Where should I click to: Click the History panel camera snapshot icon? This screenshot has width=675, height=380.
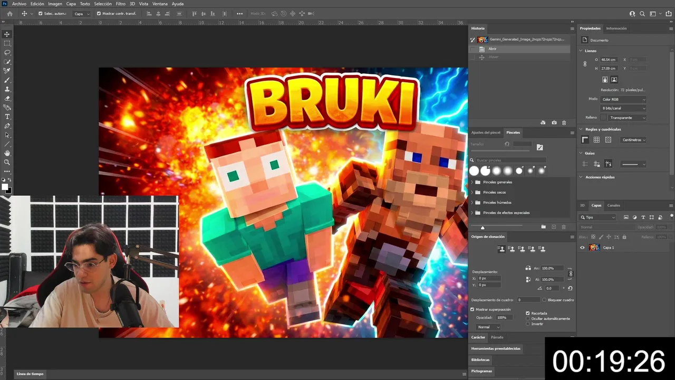(554, 122)
